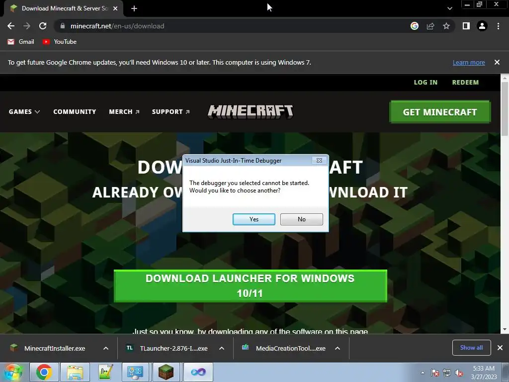Open the MERCH menu item
The width and height of the screenshot is (509, 382).
pyautogui.click(x=124, y=112)
